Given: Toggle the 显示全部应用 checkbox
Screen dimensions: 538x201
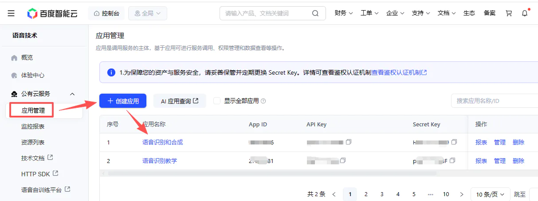Looking at the screenshot, I should coord(217,101).
